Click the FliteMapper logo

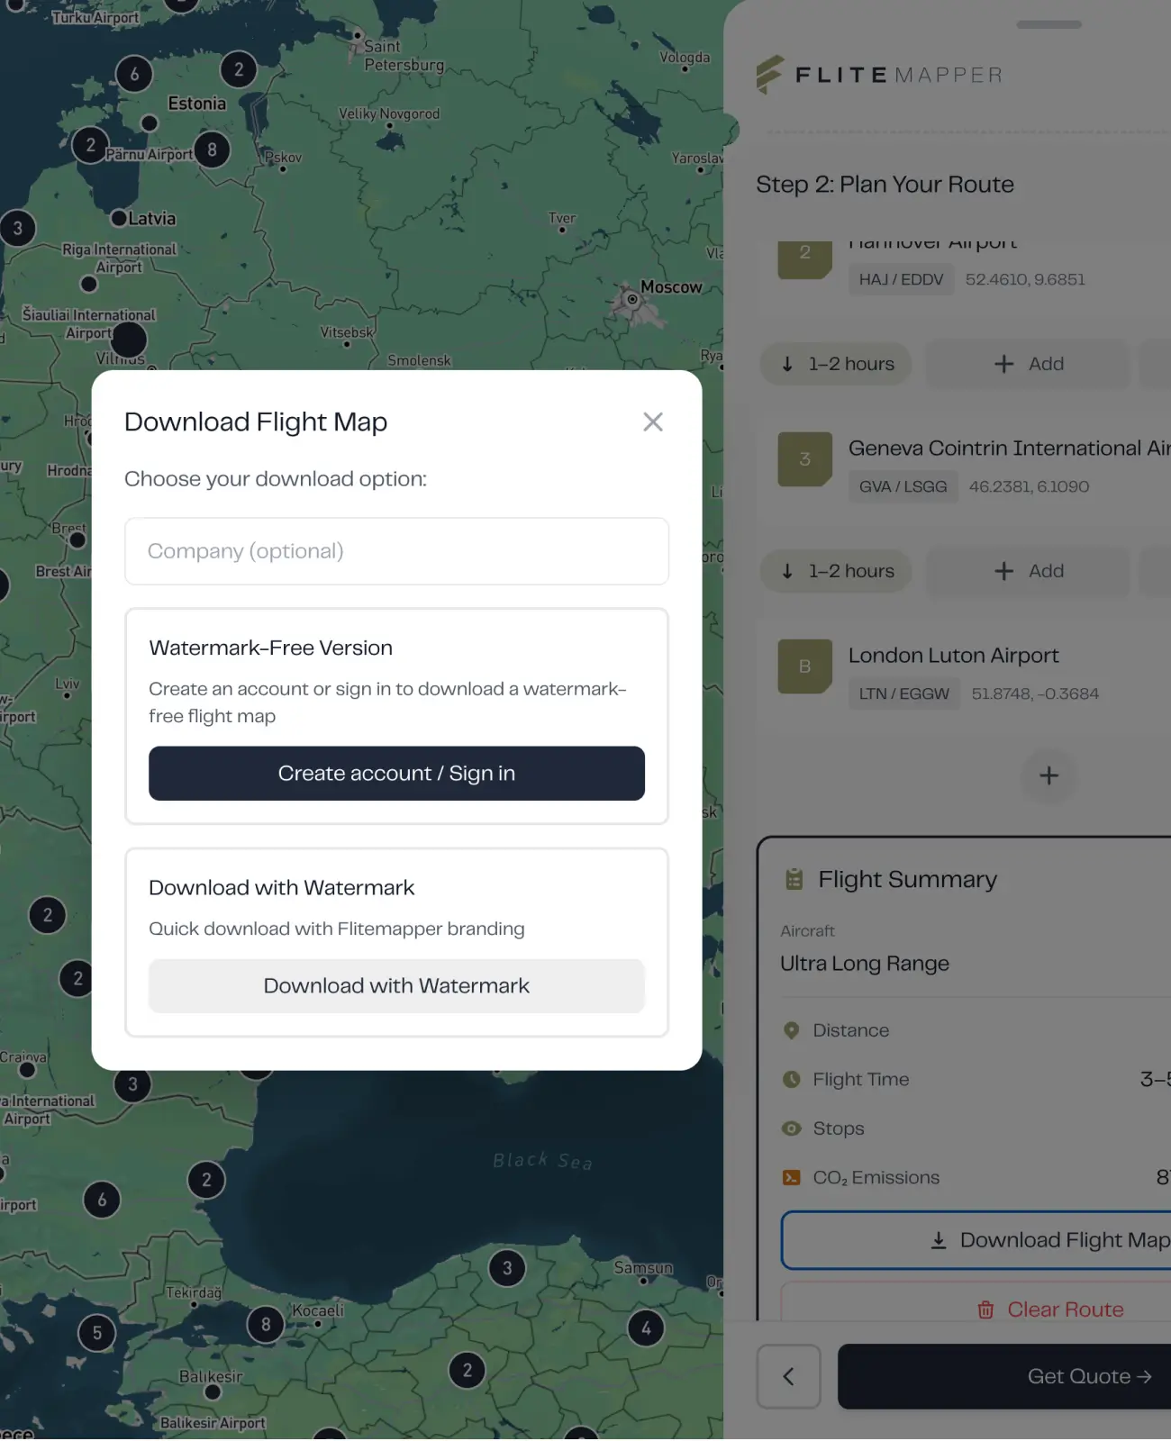[x=879, y=75]
